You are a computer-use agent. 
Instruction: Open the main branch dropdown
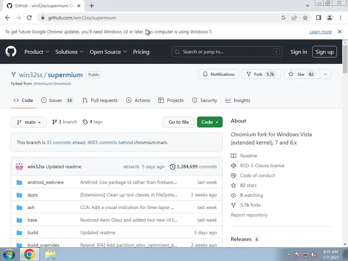tap(29, 122)
